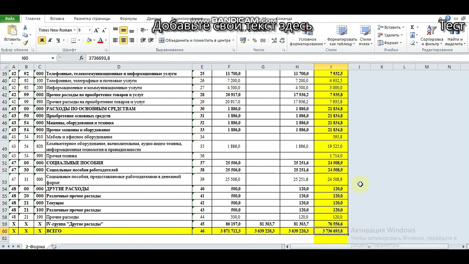This screenshot has width=469, height=264.
Task: Decrease indent in the alignment group
Action: coord(143,40)
